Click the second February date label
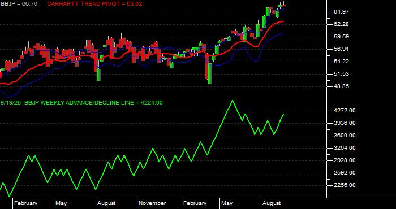This screenshot has height=209, width=396. point(195,203)
